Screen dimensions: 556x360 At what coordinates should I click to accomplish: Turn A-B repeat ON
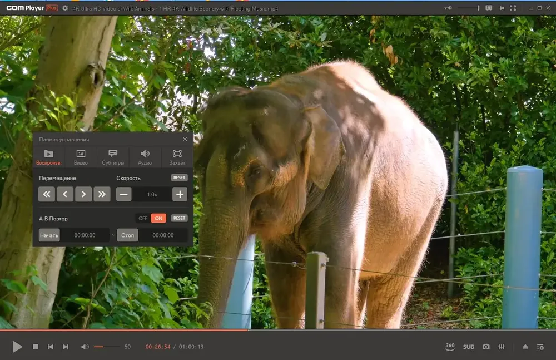158,218
